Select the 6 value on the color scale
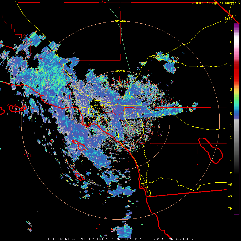 [x=231, y=42]
